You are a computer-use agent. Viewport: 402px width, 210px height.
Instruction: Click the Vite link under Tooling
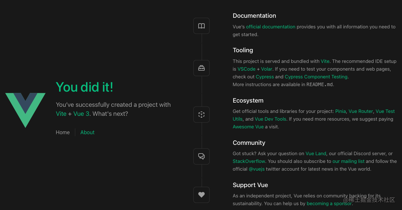pyautogui.click(x=325, y=61)
